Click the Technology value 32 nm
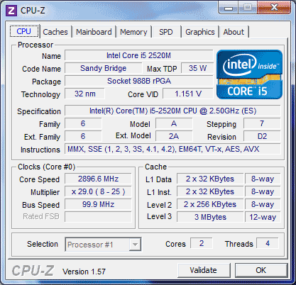This screenshot has height=285, width=296. pos(84,94)
